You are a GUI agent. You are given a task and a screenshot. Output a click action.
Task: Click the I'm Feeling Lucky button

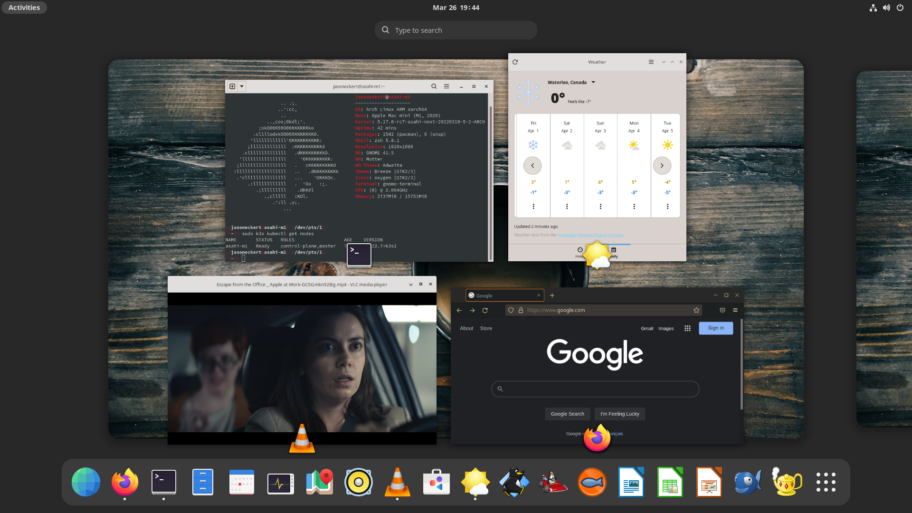click(620, 414)
